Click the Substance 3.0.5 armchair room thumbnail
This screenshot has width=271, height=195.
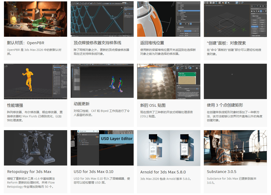point(235,148)
